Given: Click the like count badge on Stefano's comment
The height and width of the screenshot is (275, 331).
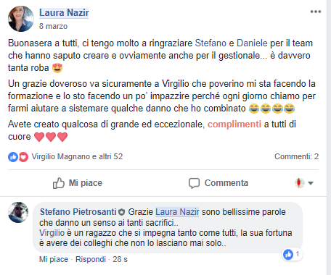Looking at the screenshot, I should (x=292, y=254).
